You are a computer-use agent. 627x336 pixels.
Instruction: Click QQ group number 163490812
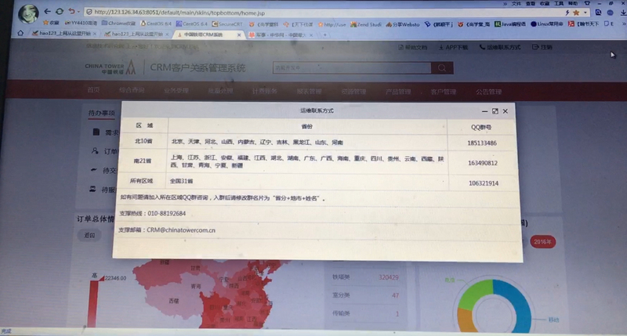[x=483, y=163]
